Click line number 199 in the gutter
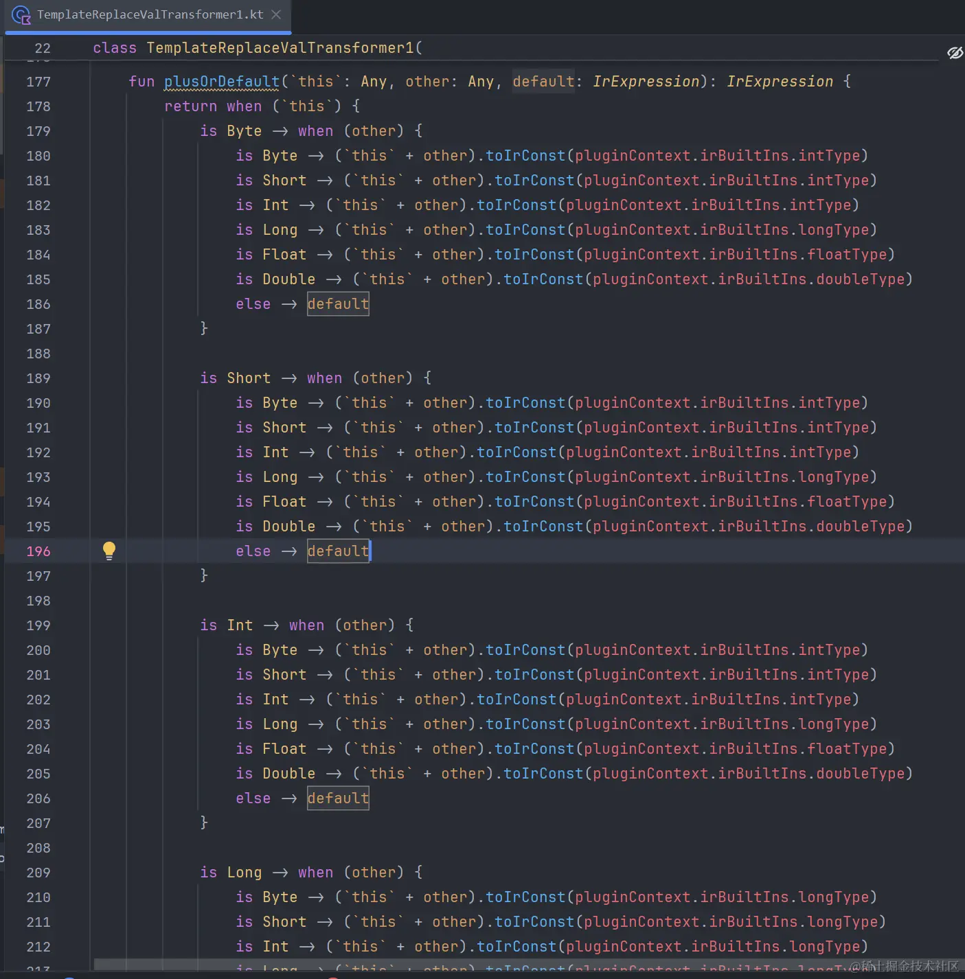This screenshot has height=979, width=965. pyautogui.click(x=38, y=625)
